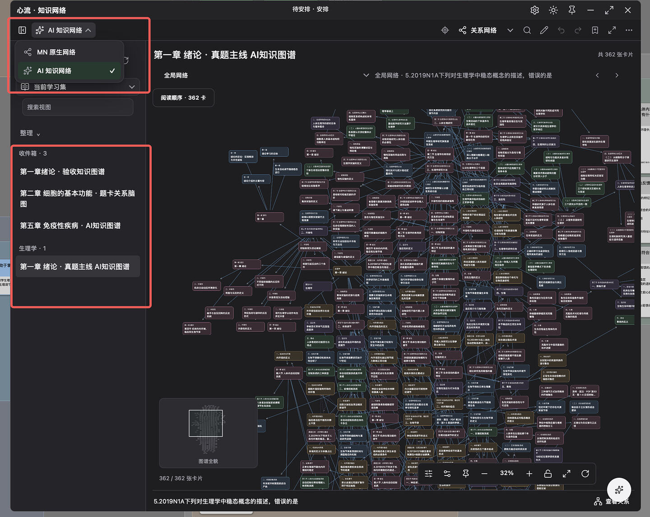Zoom in with the plus button
The height and width of the screenshot is (517, 650).
[x=529, y=474]
